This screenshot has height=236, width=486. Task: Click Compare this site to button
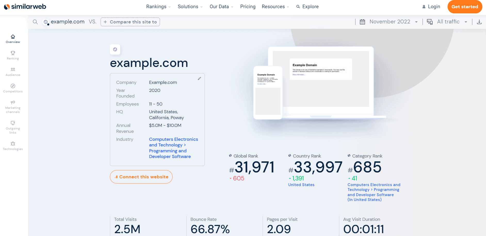click(130, 22)
